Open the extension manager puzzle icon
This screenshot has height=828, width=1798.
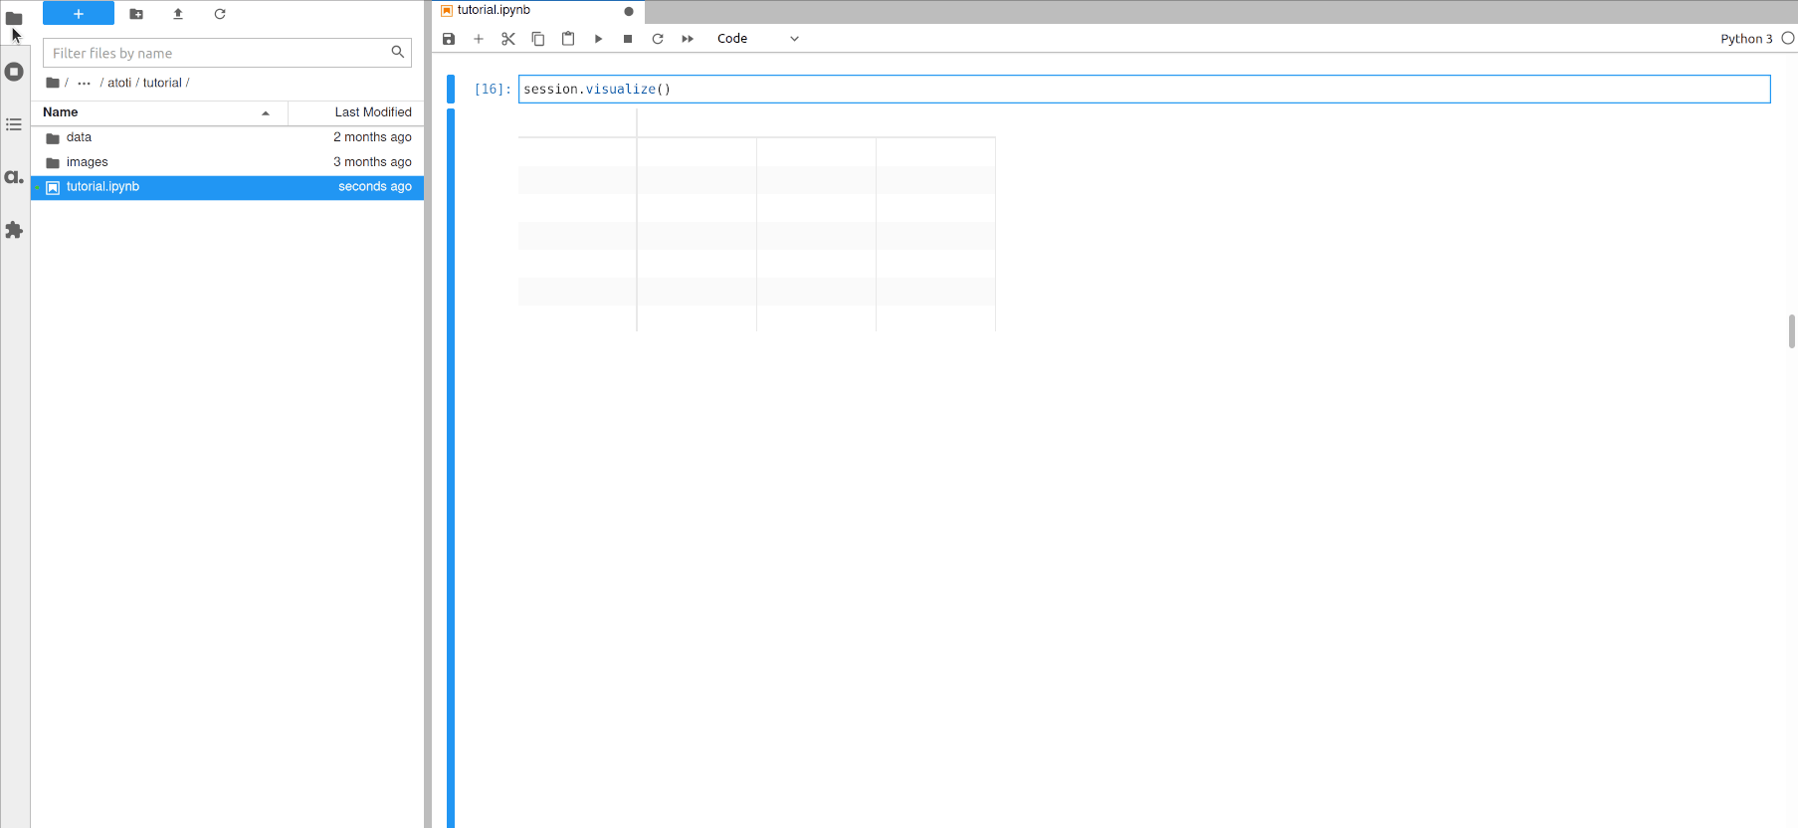tap(14, 230)
